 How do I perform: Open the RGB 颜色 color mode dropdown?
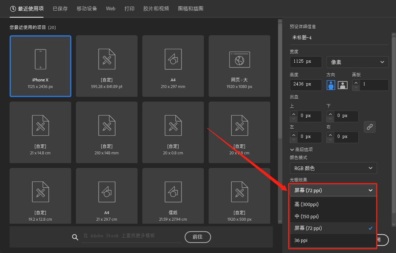point(333,168)
